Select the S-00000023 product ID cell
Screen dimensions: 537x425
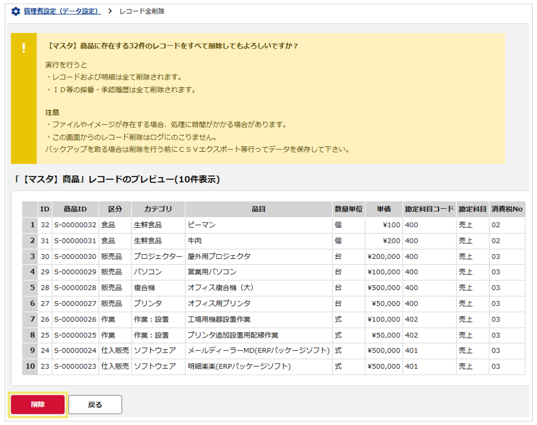(x=75, y=366)
